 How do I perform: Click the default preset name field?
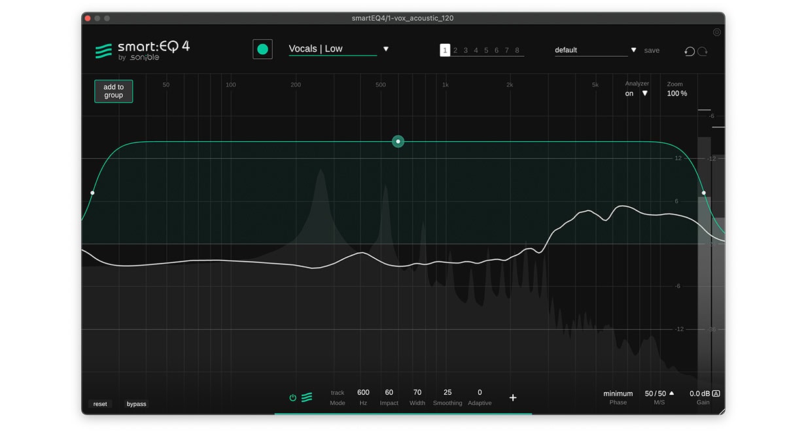click(591, 50)
